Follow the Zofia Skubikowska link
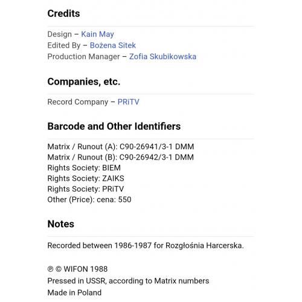302x302 pixels. coord(162,57)
